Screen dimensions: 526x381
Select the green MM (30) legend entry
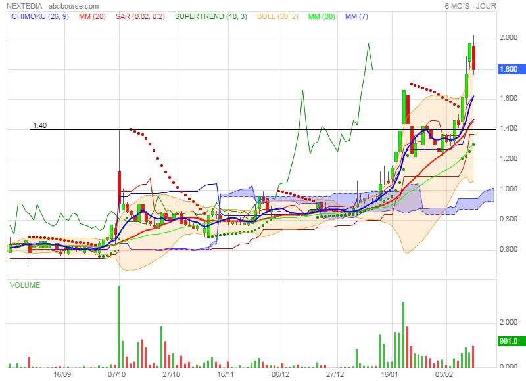pos(322,16)
